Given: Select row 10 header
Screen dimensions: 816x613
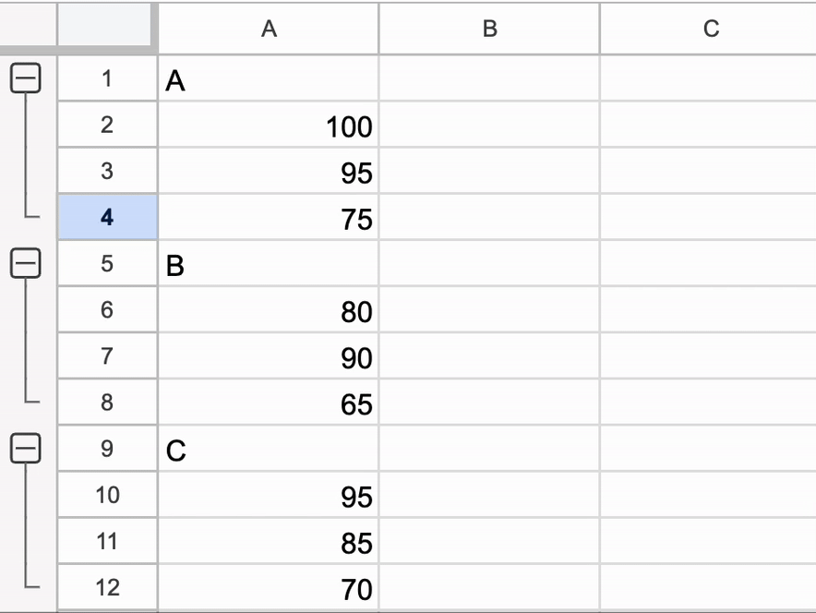Looking at the screenshot, I should click(107, 494).
